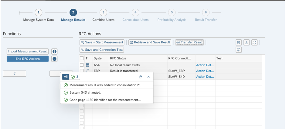Click the Result is transfered status cell
The width and height of the screenshot is (286, 130).
pyautogui.click(x=138, y=71)
